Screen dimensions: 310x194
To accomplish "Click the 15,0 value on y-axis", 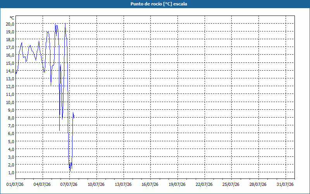I will 10,63.
